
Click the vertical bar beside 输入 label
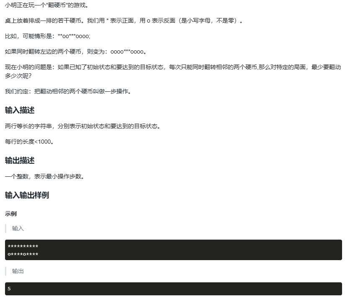point(5,228)
